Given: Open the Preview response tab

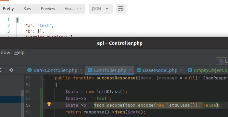Looking at the screenshot, I should point(48,9).
